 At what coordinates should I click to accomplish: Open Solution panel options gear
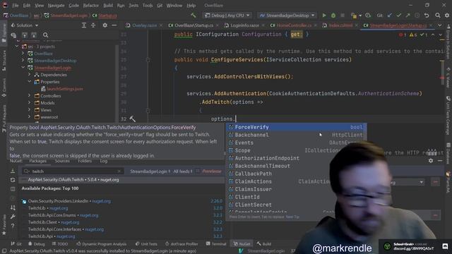point(105,25)
